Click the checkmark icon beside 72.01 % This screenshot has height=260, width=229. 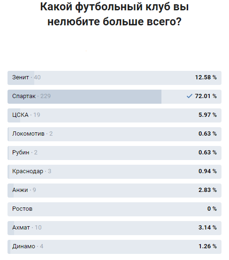[189, 96]
